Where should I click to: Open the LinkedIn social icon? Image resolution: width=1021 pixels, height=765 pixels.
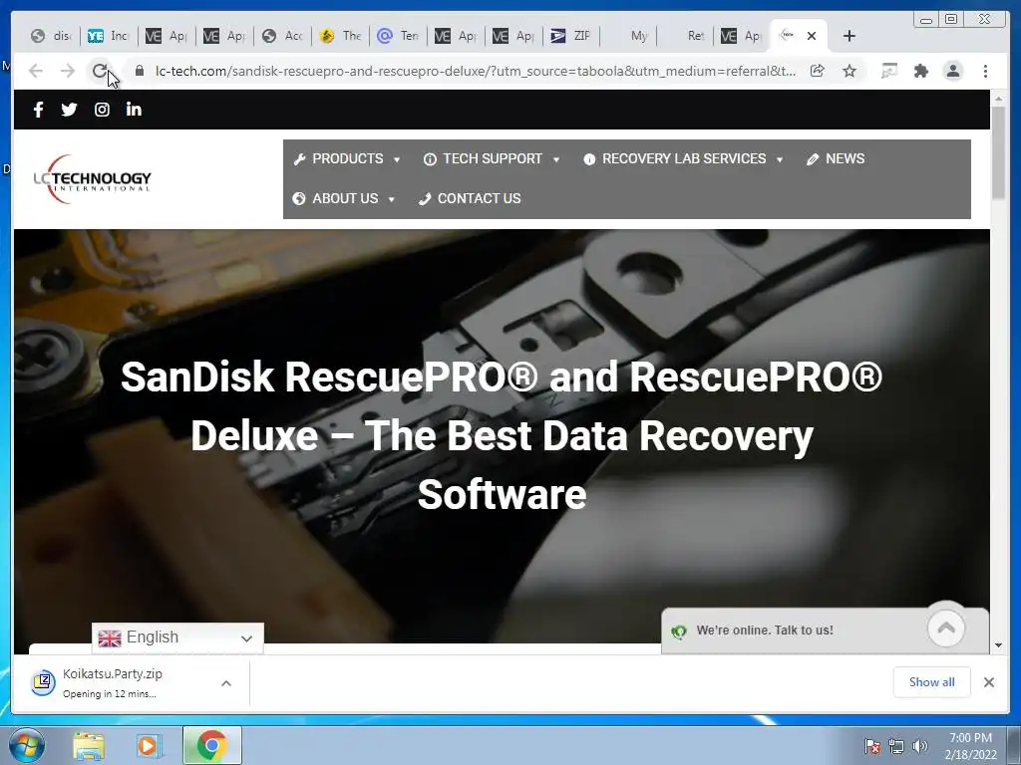(134, 110)
